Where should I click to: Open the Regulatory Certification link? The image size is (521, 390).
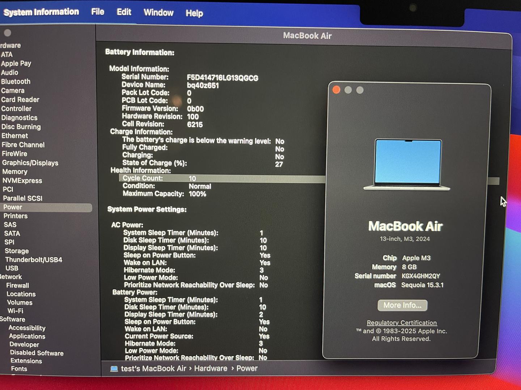click(402, 323)
